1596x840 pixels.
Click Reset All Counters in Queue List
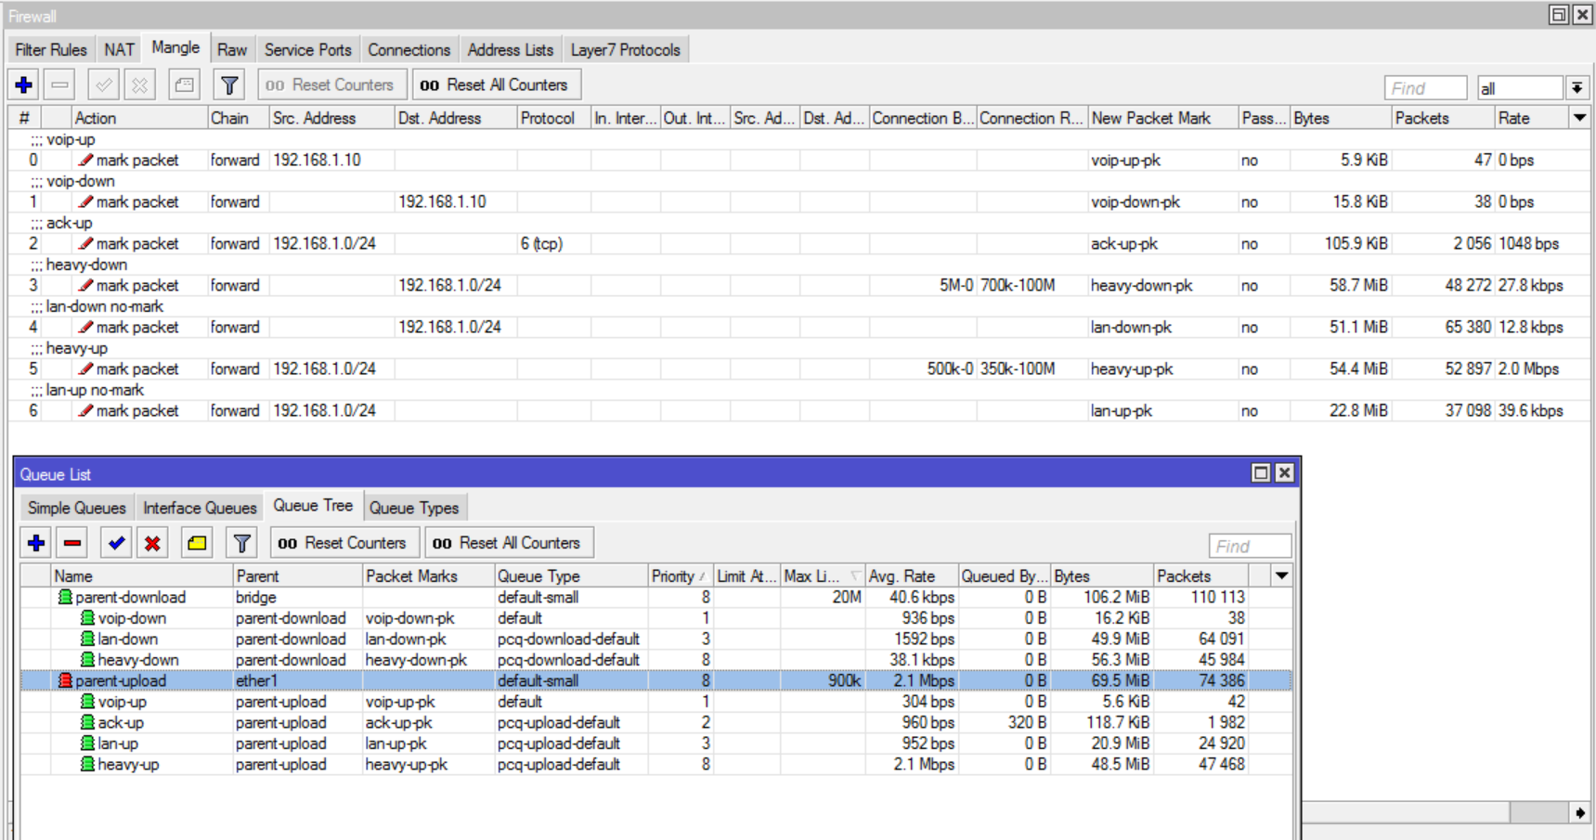click(509, 543)
